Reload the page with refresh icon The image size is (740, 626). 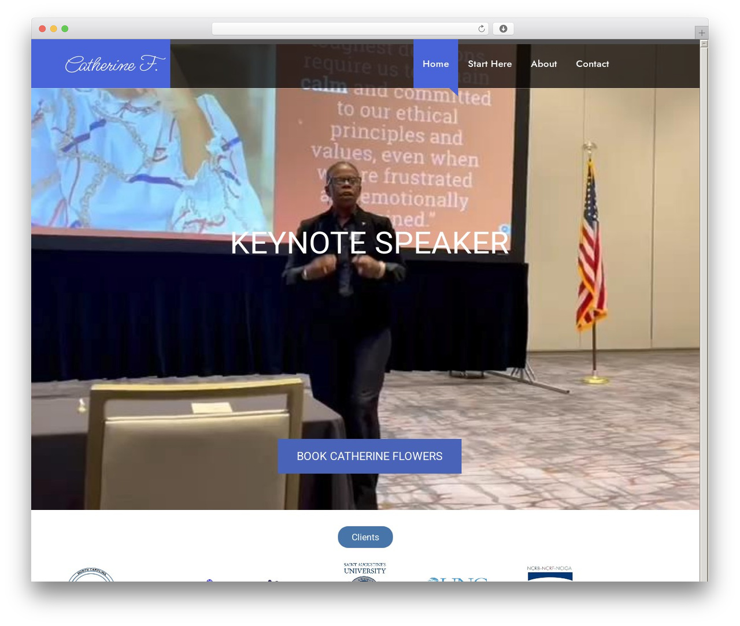(481, 29)
